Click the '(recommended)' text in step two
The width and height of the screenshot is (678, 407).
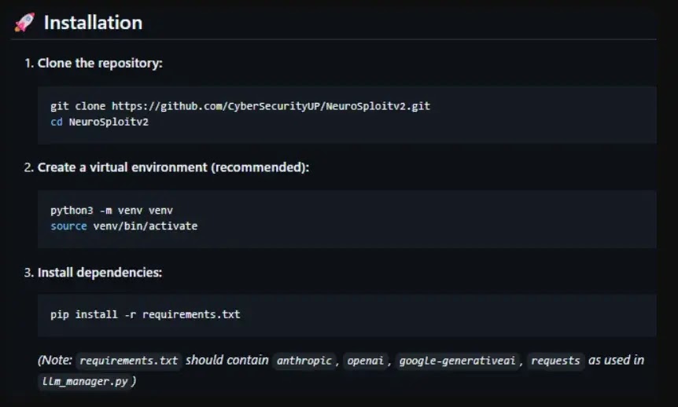(264, 167)
